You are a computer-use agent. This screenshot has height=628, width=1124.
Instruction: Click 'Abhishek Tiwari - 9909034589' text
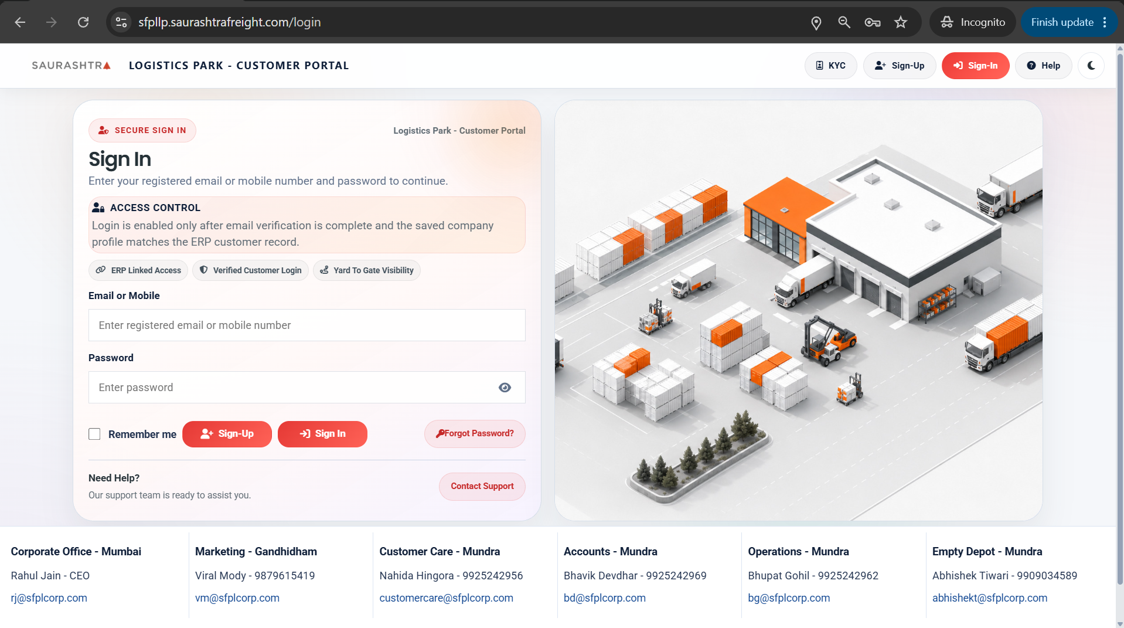point(1005,576)
